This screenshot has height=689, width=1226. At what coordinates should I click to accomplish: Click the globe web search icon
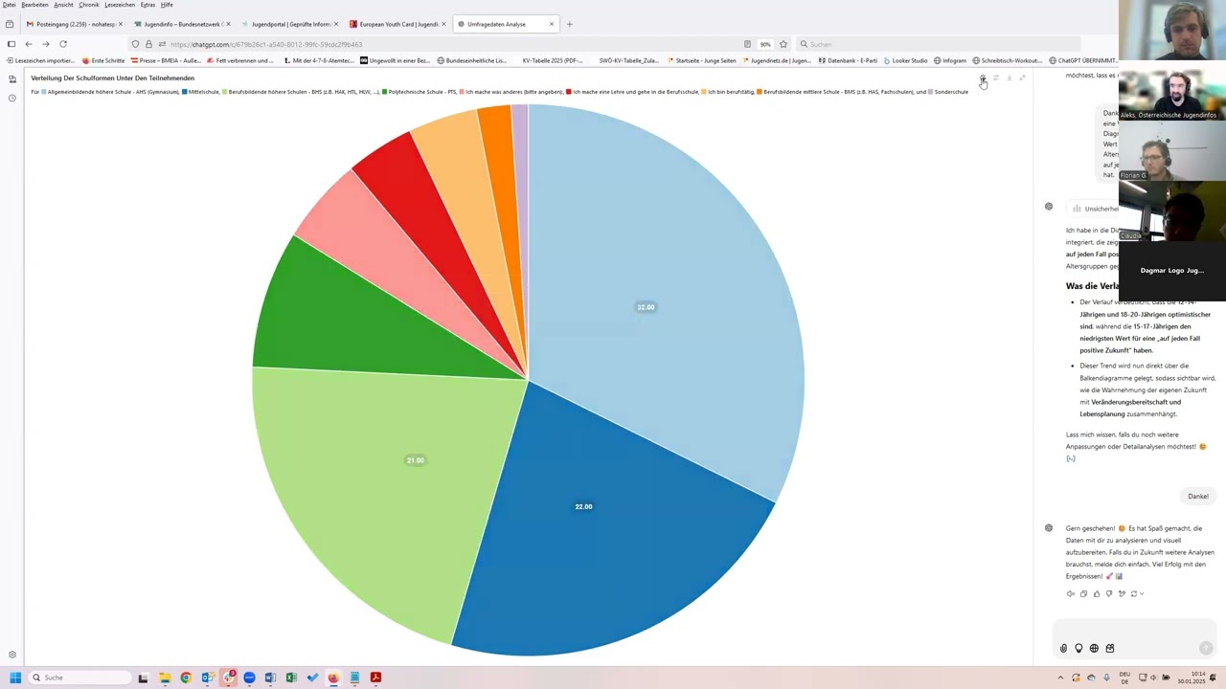(1094, 648)
